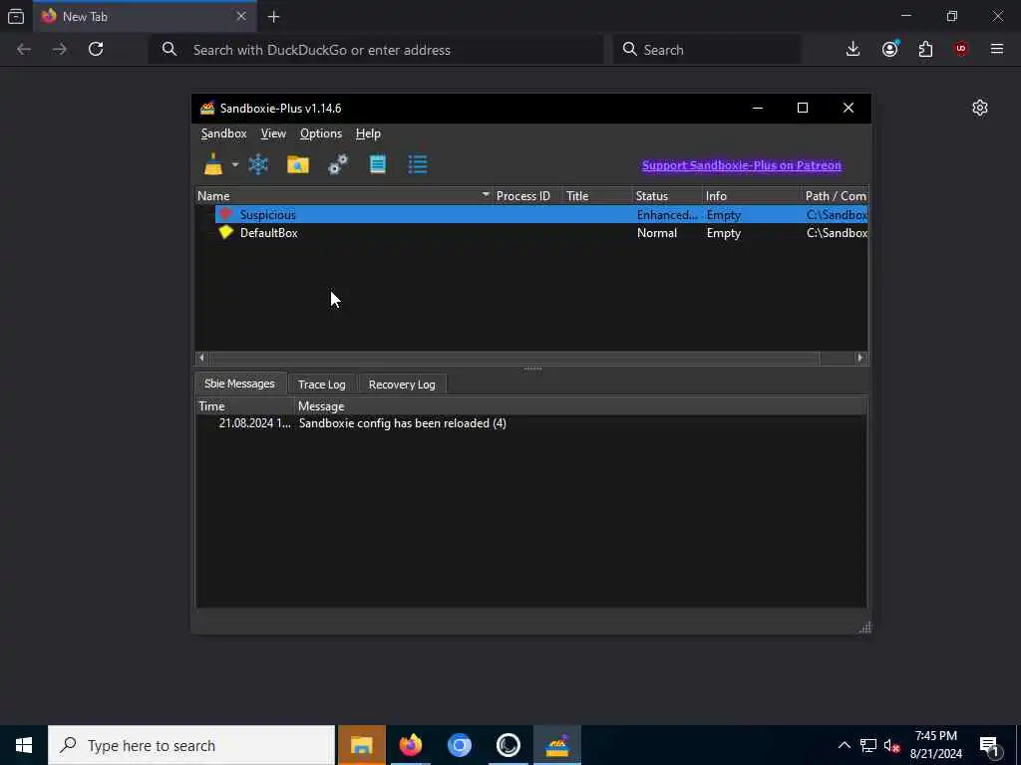
Task: Open New Tab personalize gear icon
Action: (x=980, y=108)
